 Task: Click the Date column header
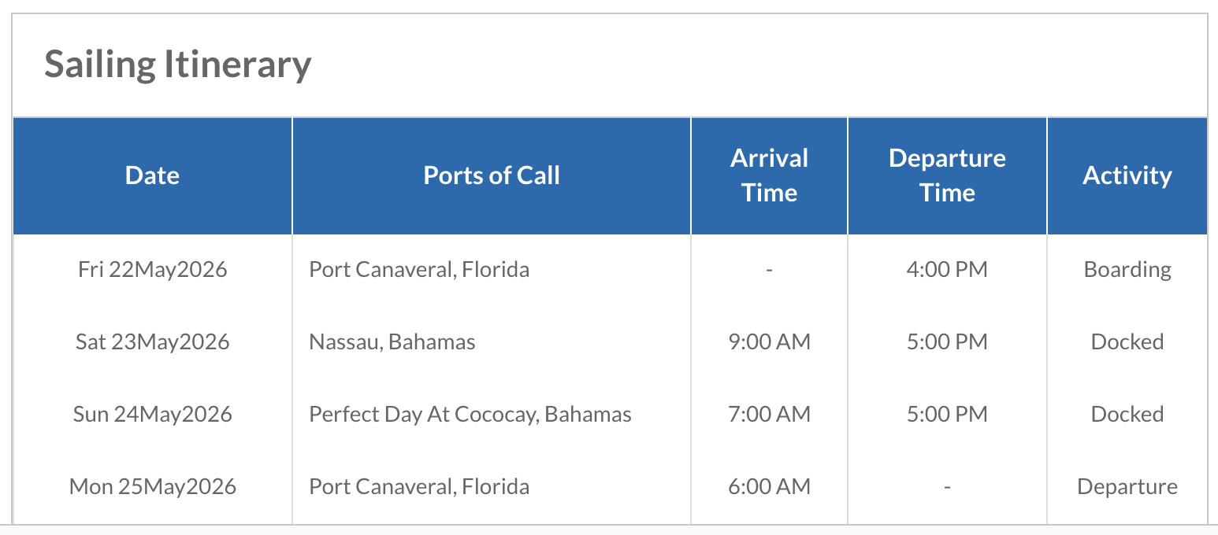(x=152, y=175)
